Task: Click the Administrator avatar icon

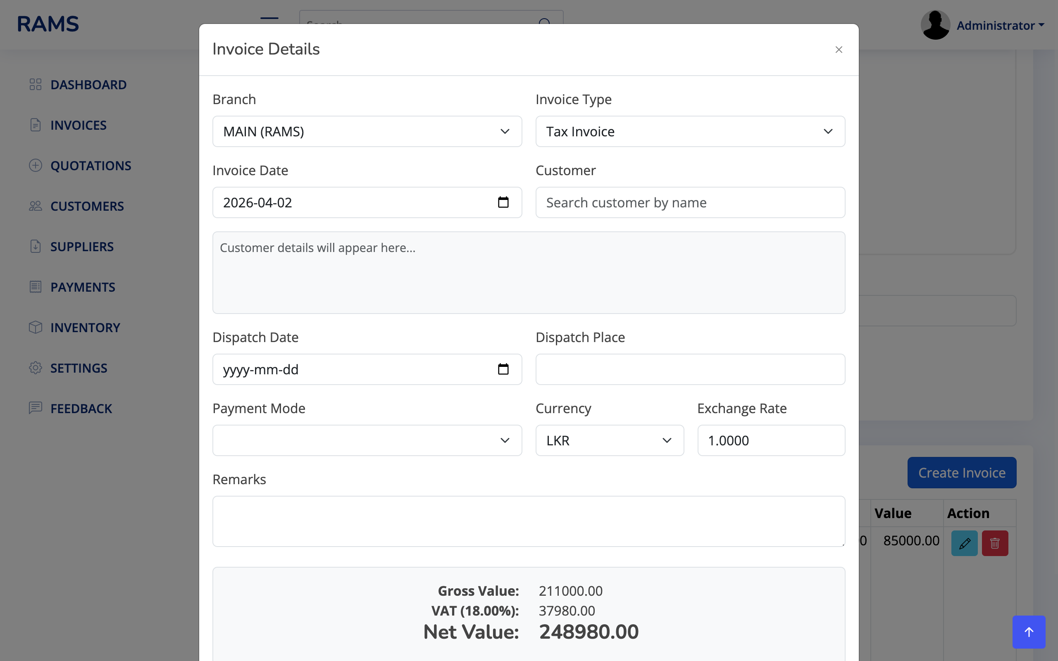Action: [x=935, y=24]
